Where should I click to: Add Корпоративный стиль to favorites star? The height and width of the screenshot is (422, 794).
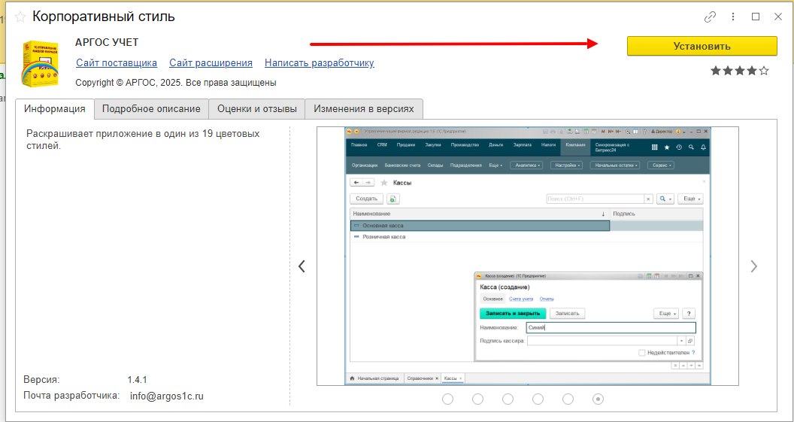pyautogui.click(x=20, y=18)
